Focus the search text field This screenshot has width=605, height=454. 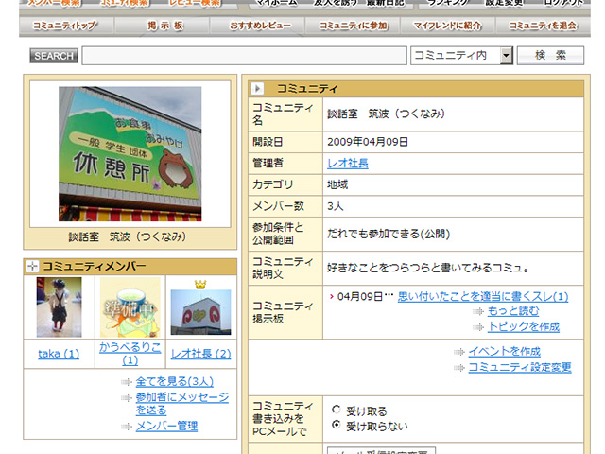[x=244, y=56]
